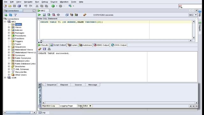Click the Open folder icon in main toolbar
The image size is (204, 115).
10,6
